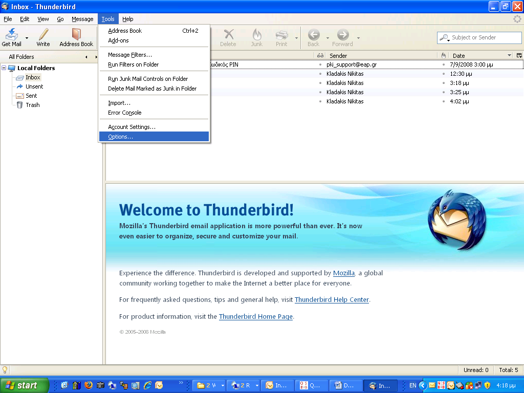524x393 pixels.
Task: Follow the Mozilla link
Action: pos(343,273)
